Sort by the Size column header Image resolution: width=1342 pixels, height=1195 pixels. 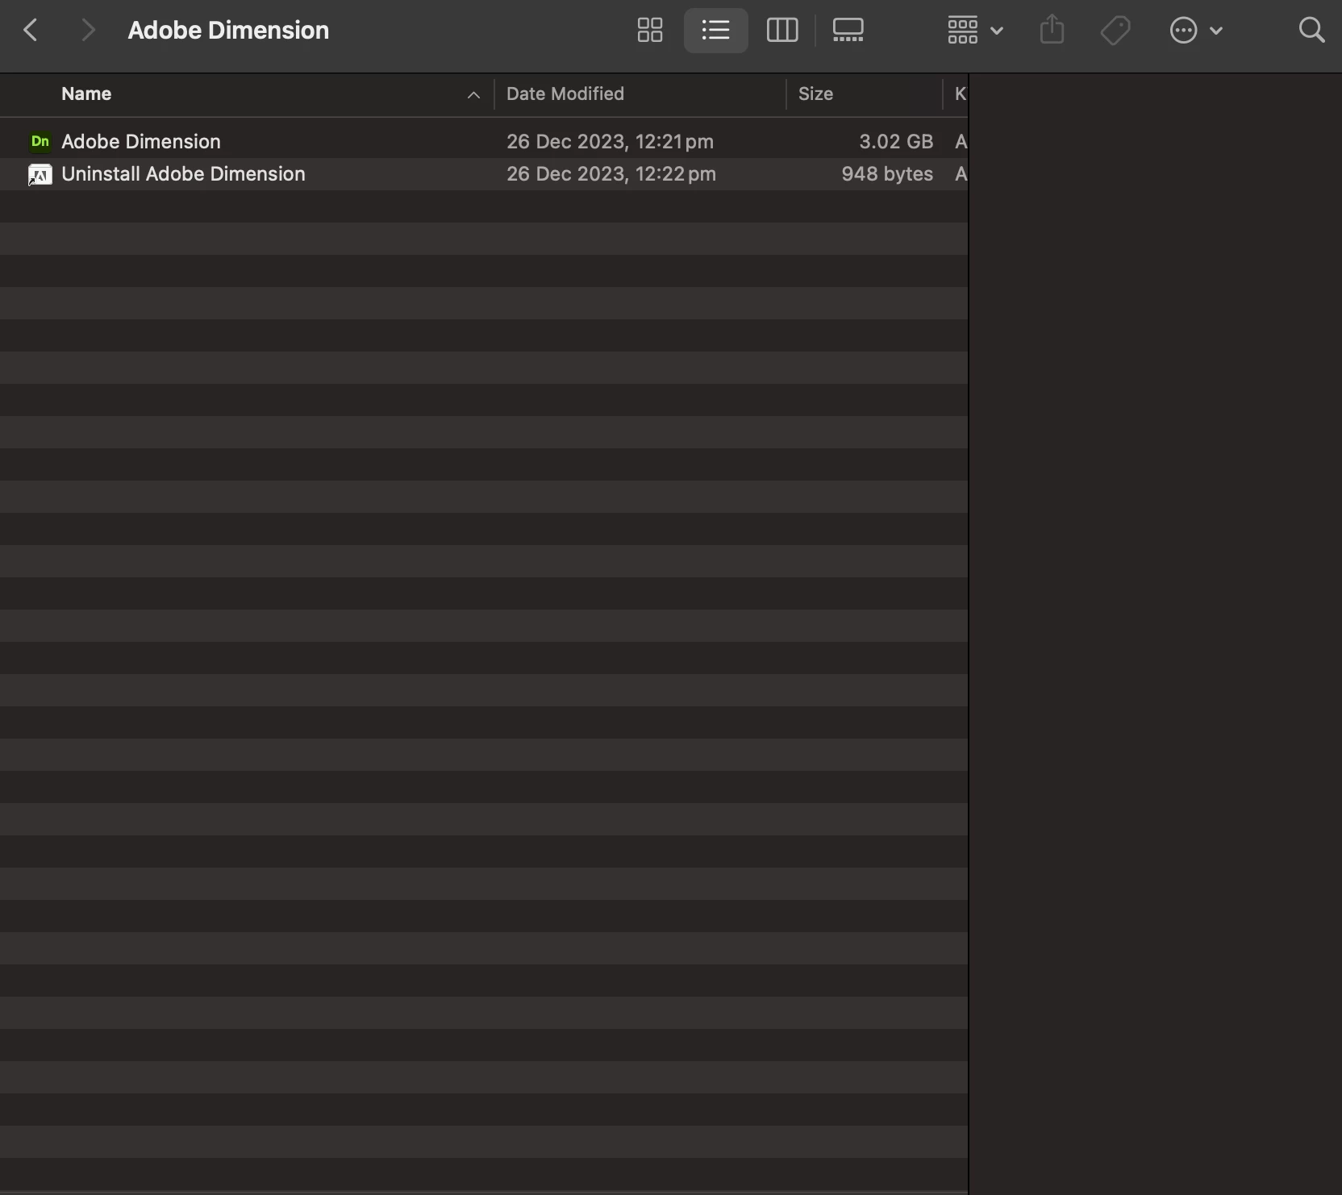(815, 94)
